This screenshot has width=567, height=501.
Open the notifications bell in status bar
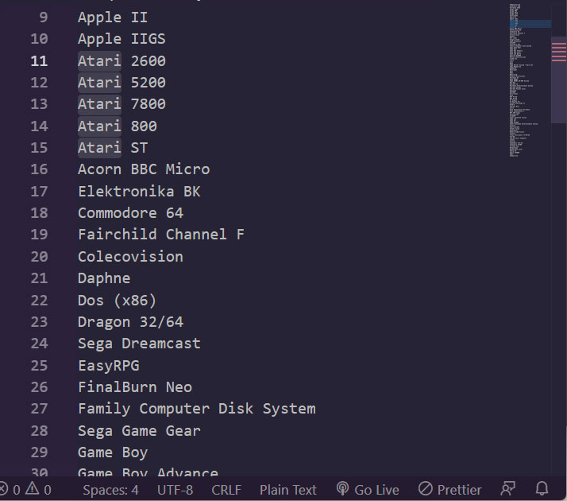[542, 489]
